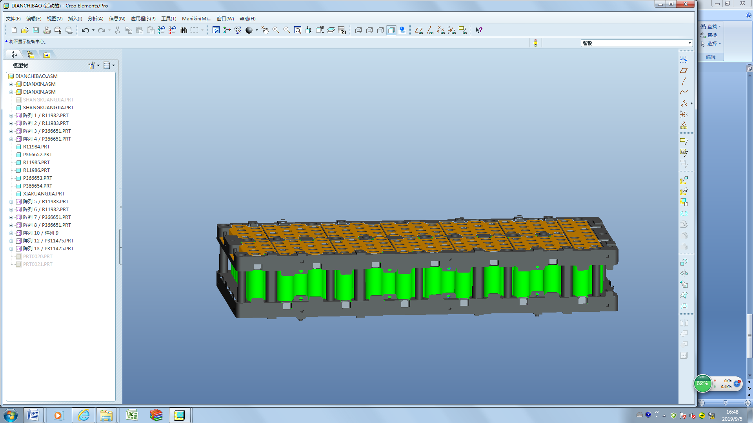753x423 pixels.
Task: Save the model with the disk icon
Action: pyautogui.click(x=36, y=30)
